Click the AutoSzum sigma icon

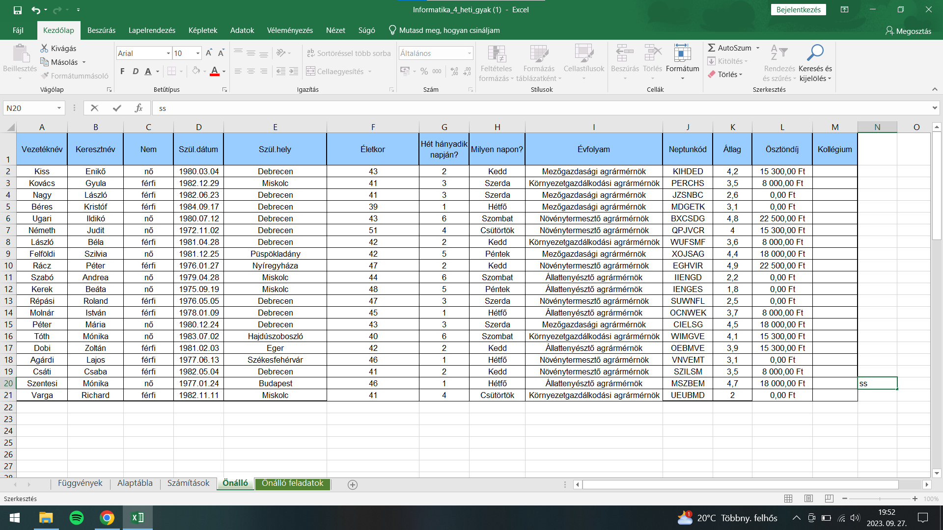click(711, 48)
